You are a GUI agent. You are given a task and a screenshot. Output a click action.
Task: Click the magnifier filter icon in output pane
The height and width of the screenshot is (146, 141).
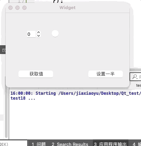coord(135,77)
